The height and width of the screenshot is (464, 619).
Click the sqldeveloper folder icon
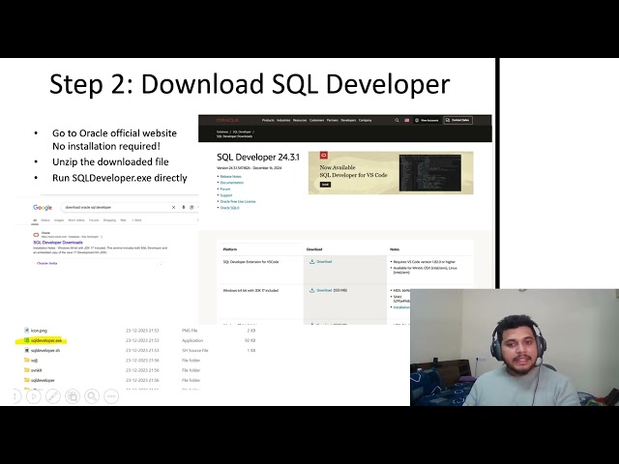tap(26, 380)
